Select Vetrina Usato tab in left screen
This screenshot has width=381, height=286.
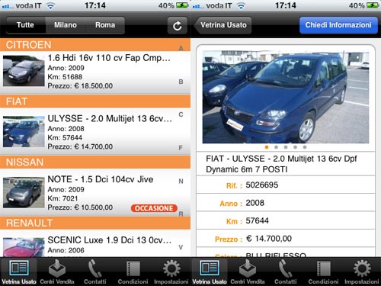coord(19,272)
